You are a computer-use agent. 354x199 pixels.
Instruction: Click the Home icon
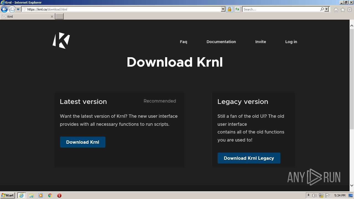click(x=336, y=10)
